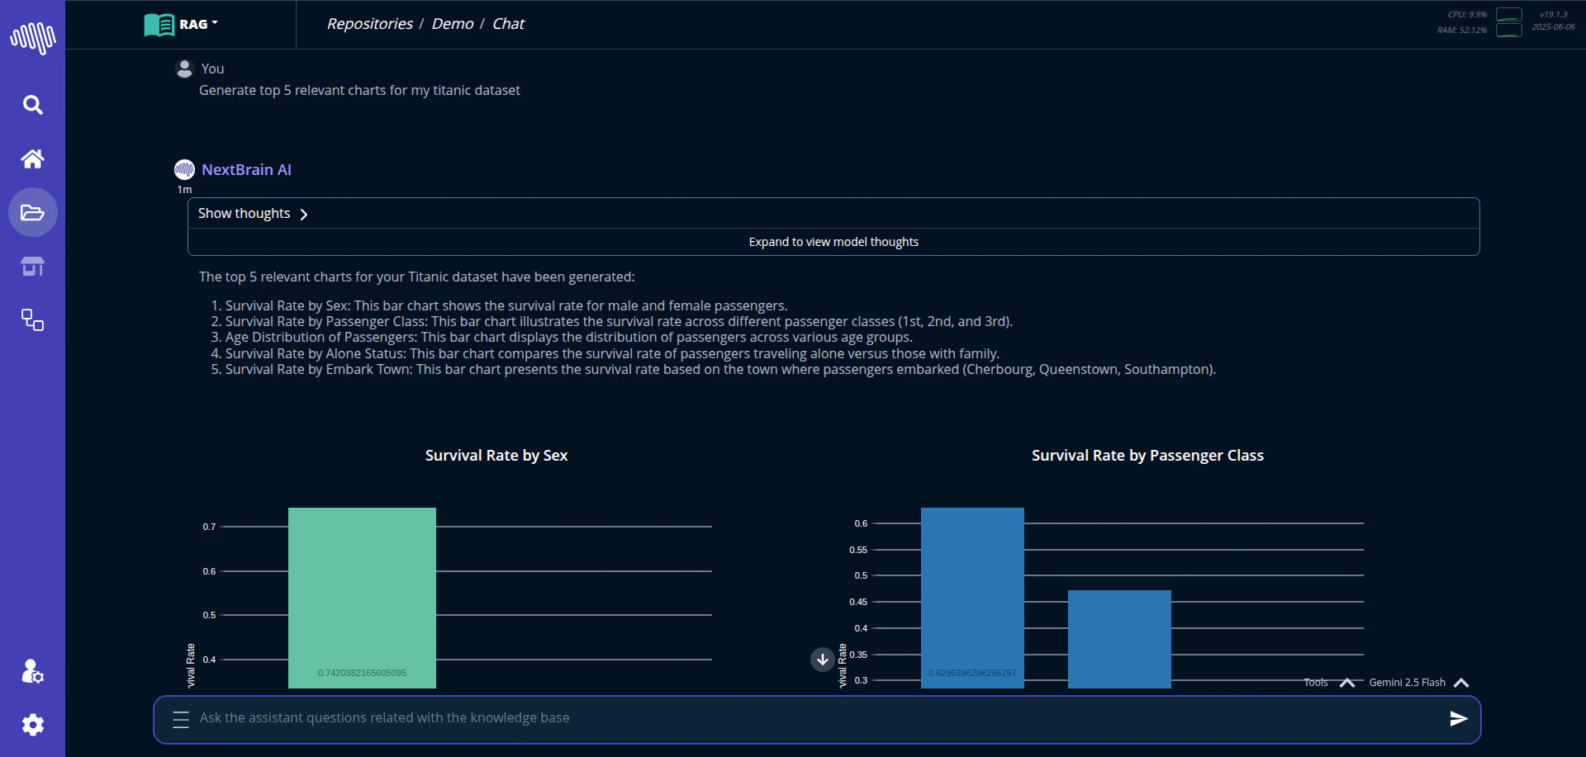This screenshot has height=757, width=1586.
Task: Navigate to Repositories in the breadcrumb
Action: coord(369,24)
